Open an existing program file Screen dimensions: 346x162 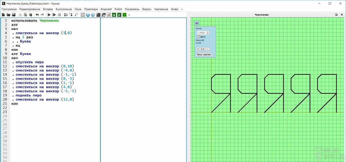point(8,15)
